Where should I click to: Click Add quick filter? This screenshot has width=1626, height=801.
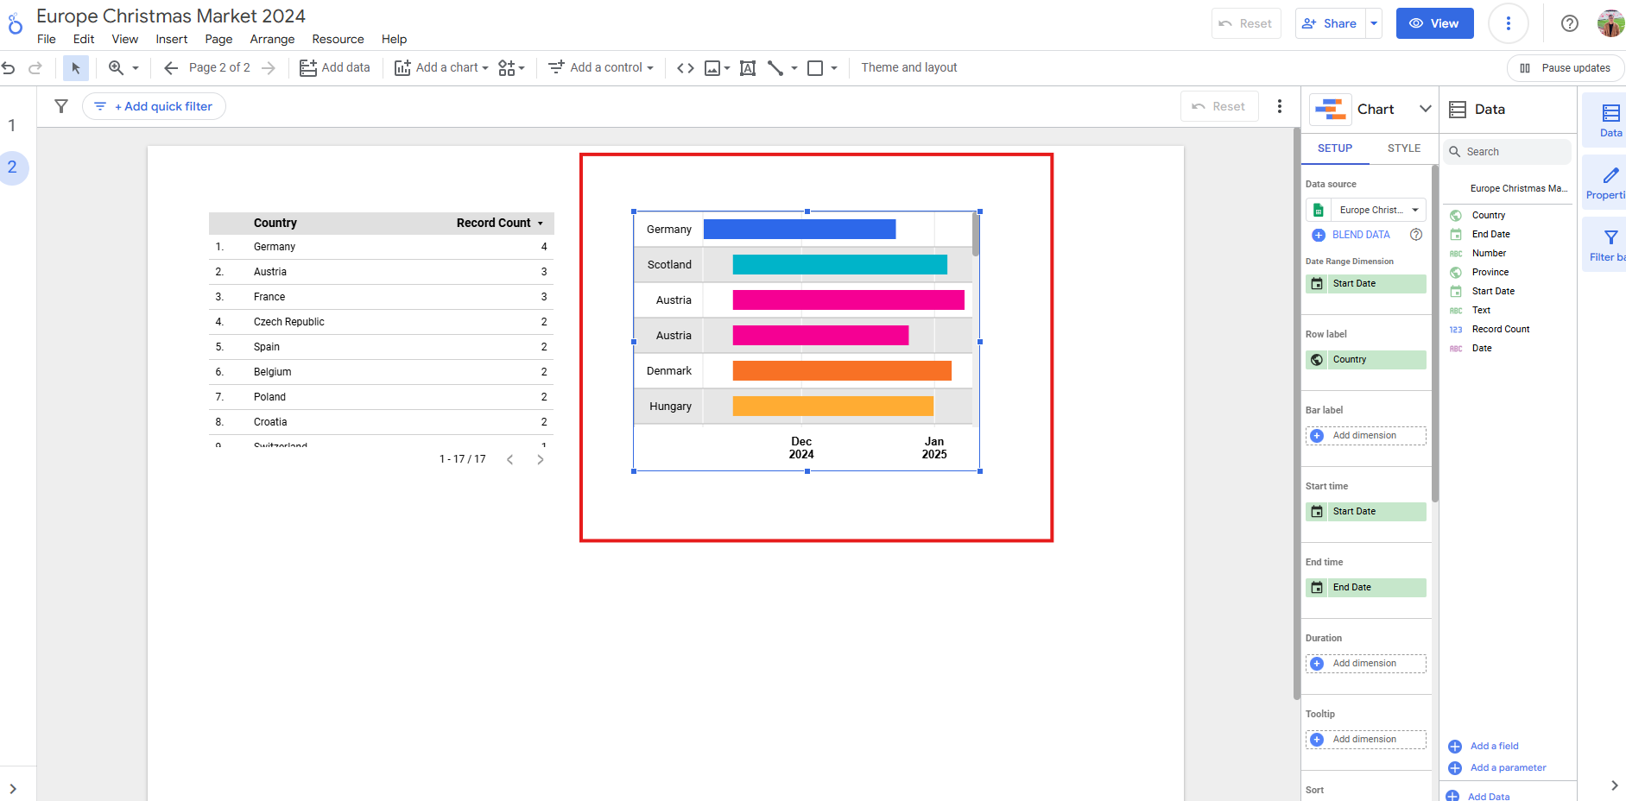click(155, 106)
